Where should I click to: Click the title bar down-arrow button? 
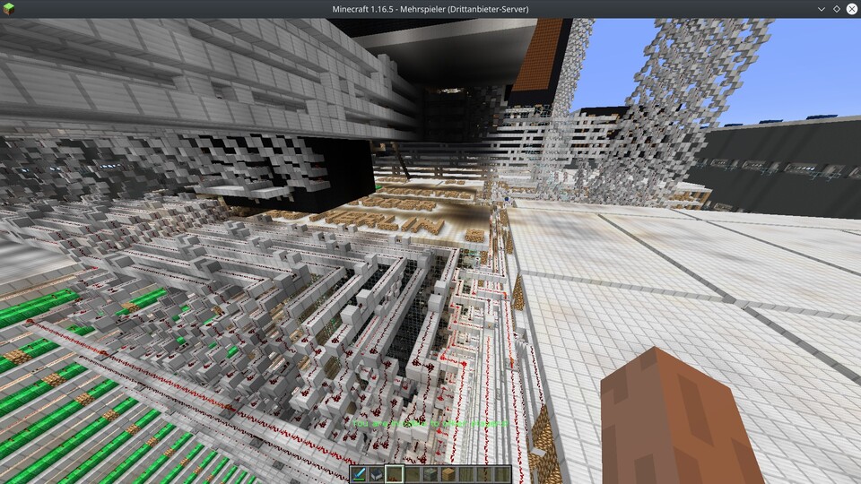pyautogui.click(x=821, y=9)
